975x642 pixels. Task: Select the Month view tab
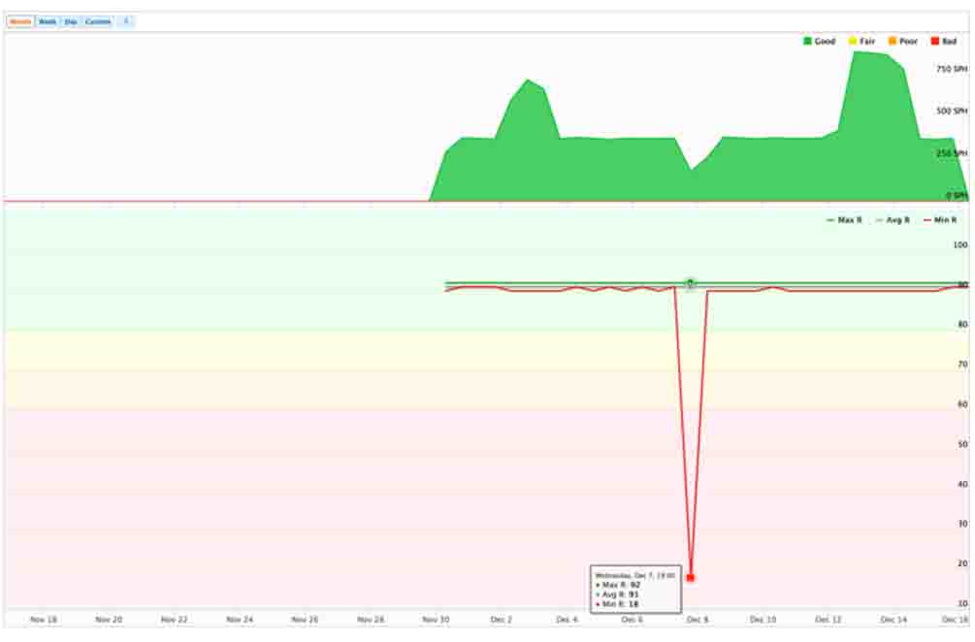(x=20, y=21)
